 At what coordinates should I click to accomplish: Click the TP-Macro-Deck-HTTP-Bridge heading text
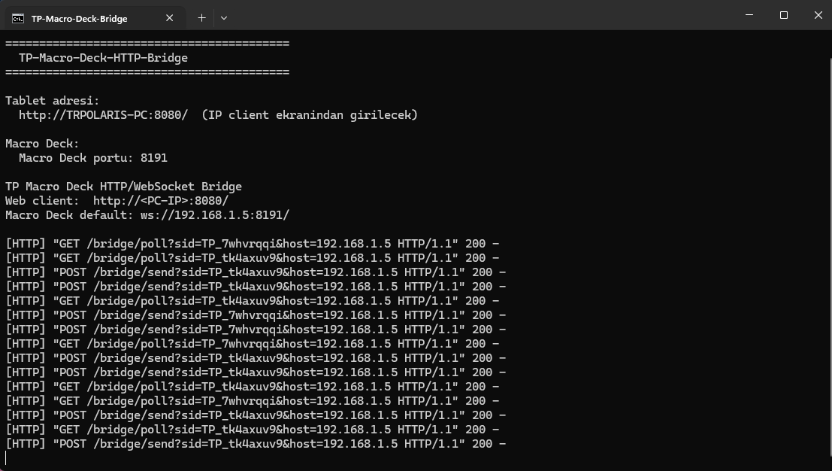click(103, 58)
